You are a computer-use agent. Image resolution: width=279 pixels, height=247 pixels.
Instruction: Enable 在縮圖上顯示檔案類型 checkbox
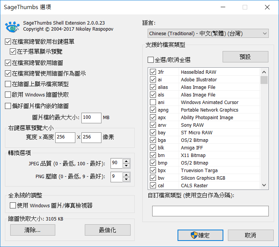(8, 84)
